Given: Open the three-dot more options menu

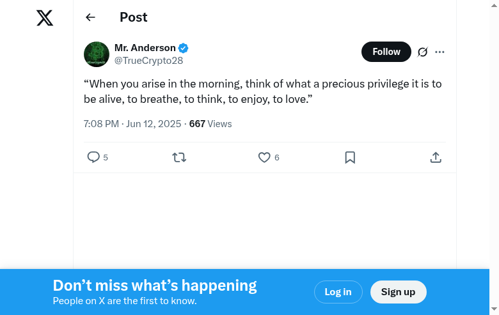Looking at the screenshot, I should 440,52.
